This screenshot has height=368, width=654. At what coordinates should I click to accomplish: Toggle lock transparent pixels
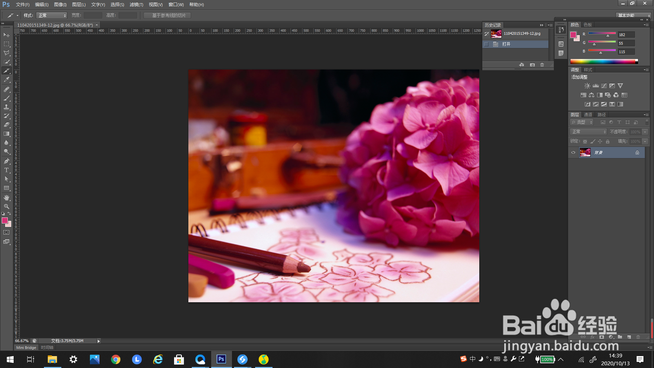pyautogui.click(x=585, y=141)
